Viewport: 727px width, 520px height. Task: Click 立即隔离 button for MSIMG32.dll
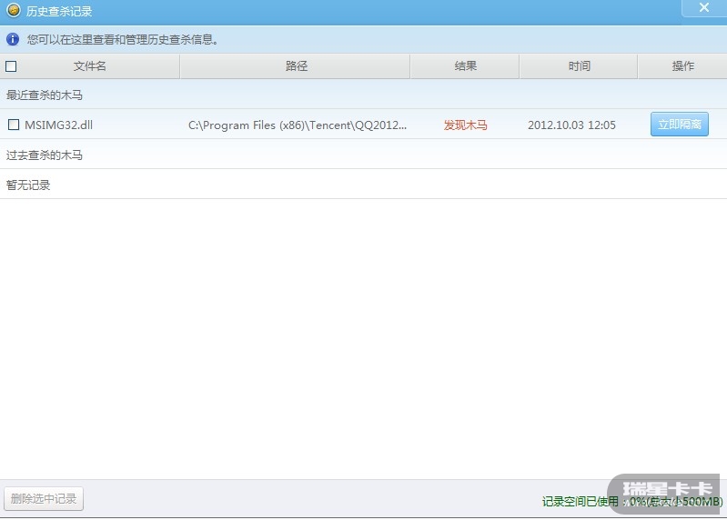click(x=680, y=125)
